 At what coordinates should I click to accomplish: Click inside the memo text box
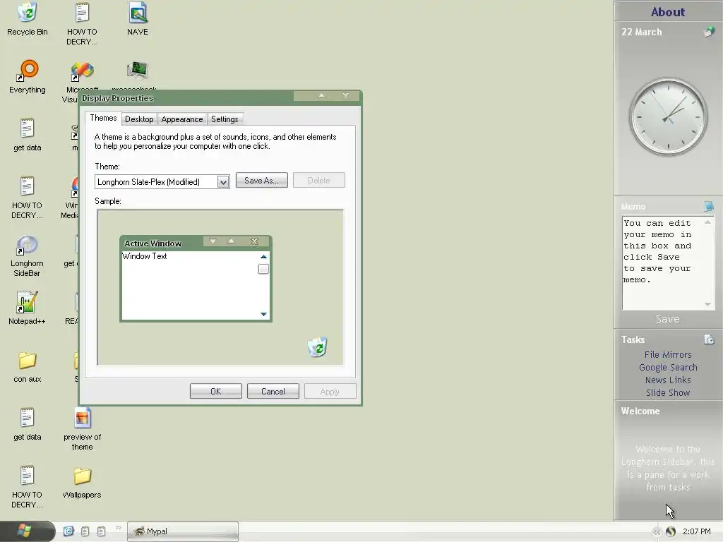662,263
